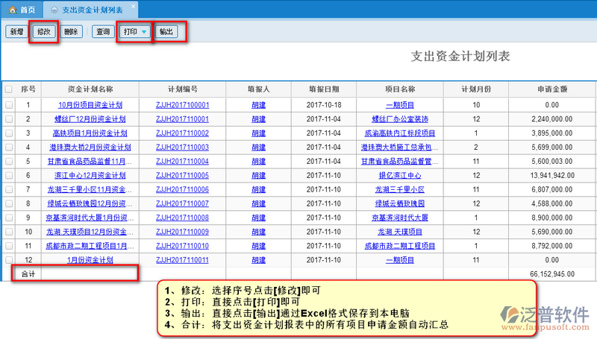
Task: Open plan number ZJJH2017110004
Action: pyautogui.click(x=182, y=161)
